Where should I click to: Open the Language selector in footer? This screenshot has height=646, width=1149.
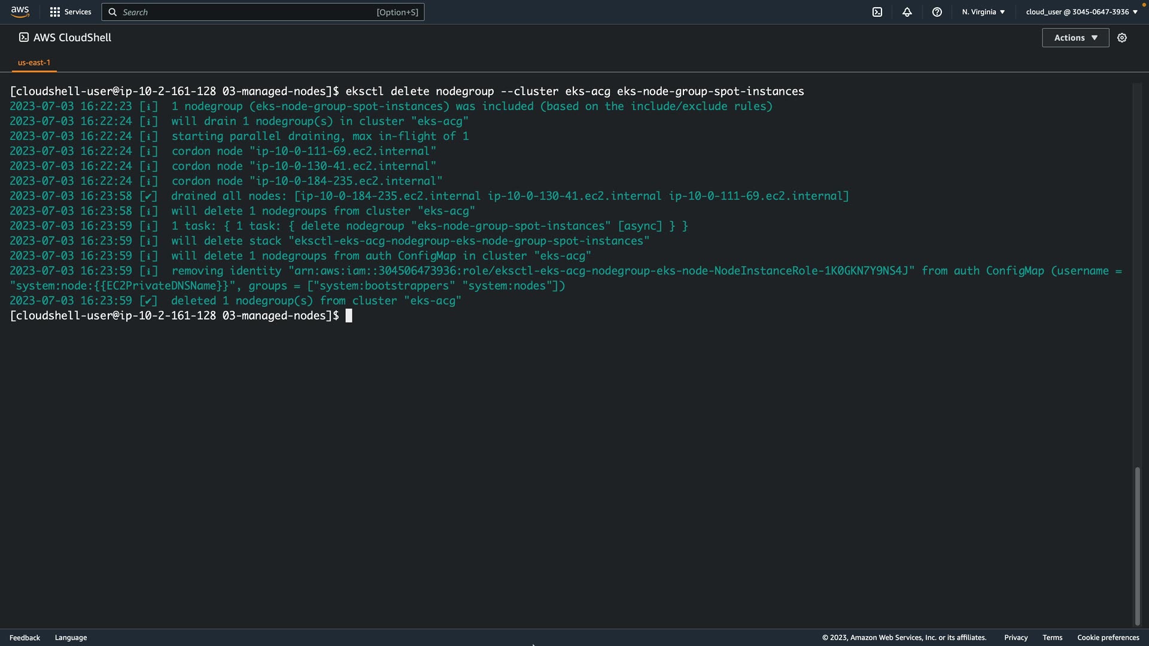click(x=71, y=638)
